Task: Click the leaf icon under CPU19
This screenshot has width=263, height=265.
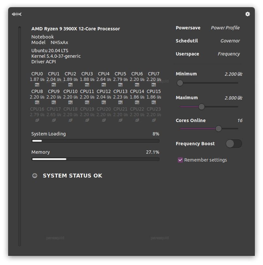Action: 87,120
